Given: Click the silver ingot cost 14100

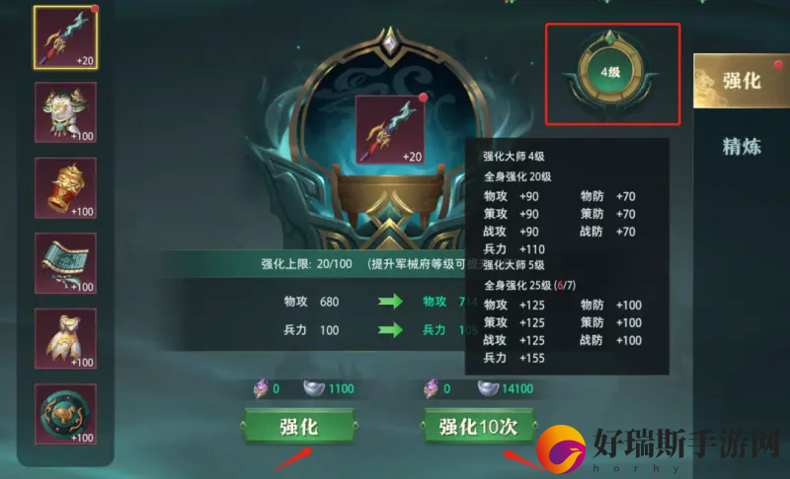Looking at the screenshot, I should (x=506, y=388).
